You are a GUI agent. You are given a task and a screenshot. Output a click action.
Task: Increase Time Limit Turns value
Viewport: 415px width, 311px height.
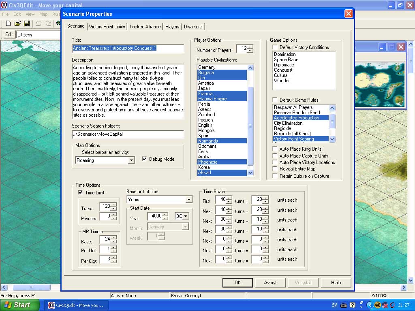(x=113, y=204)
